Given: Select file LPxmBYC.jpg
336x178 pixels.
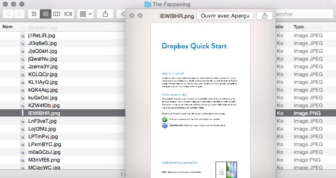Looking at the screenshot, I should 45,144.
